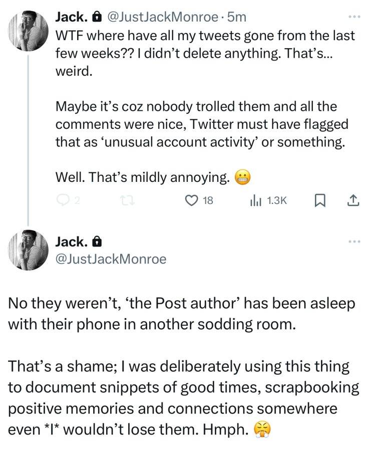
Task: Click the lock icon beside second Jack name
Action: 97,242
